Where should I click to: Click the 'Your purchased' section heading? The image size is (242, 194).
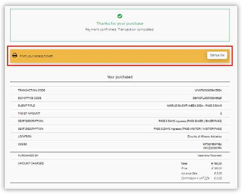coord(120,77)
